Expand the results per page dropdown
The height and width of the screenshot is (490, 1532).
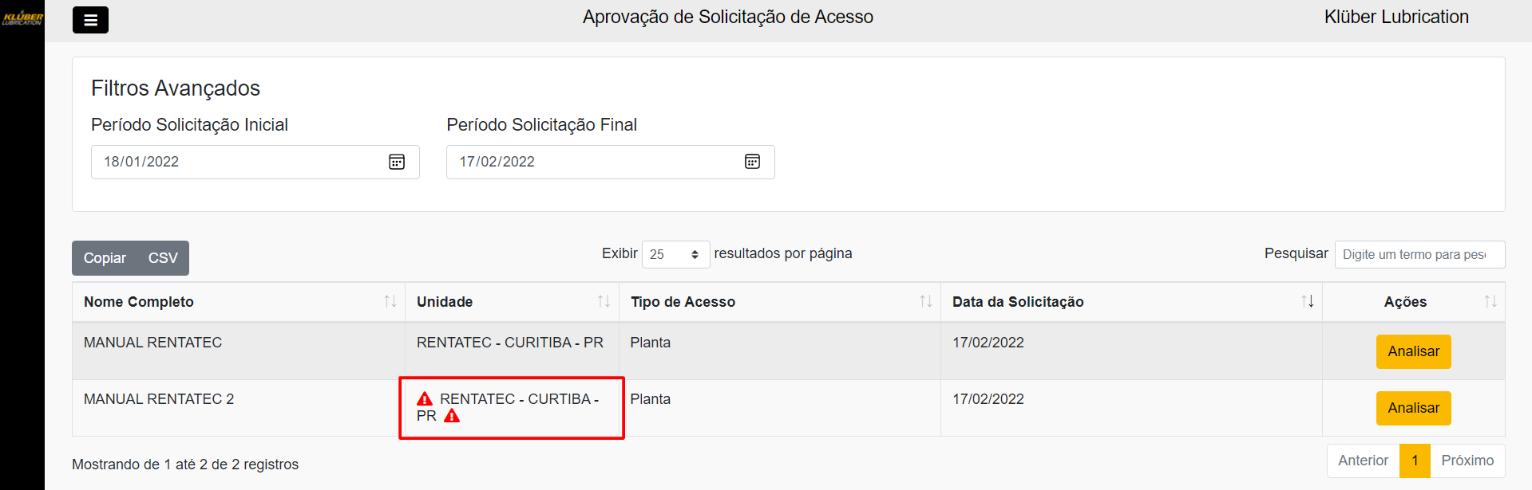click(675, 254)
